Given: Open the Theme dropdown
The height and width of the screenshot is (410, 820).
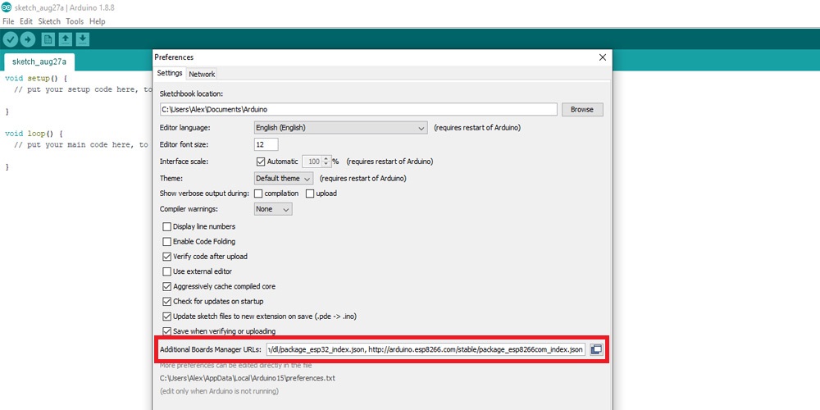Looking at the screenshot, I should click(284, 178).
